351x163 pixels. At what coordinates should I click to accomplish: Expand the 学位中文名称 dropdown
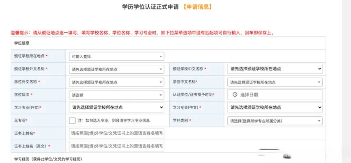tap(275, 82)
